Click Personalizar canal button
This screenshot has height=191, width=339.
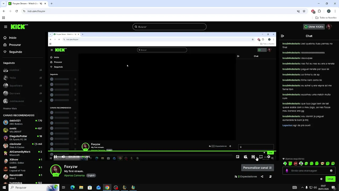(257, 168)
